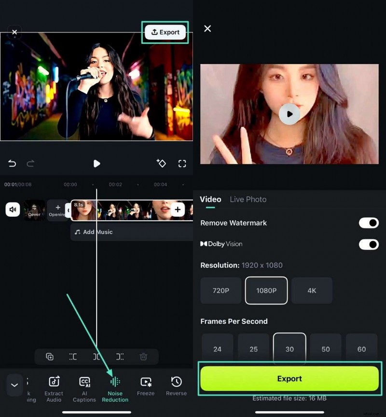Enable Remove Watermark

369,223
